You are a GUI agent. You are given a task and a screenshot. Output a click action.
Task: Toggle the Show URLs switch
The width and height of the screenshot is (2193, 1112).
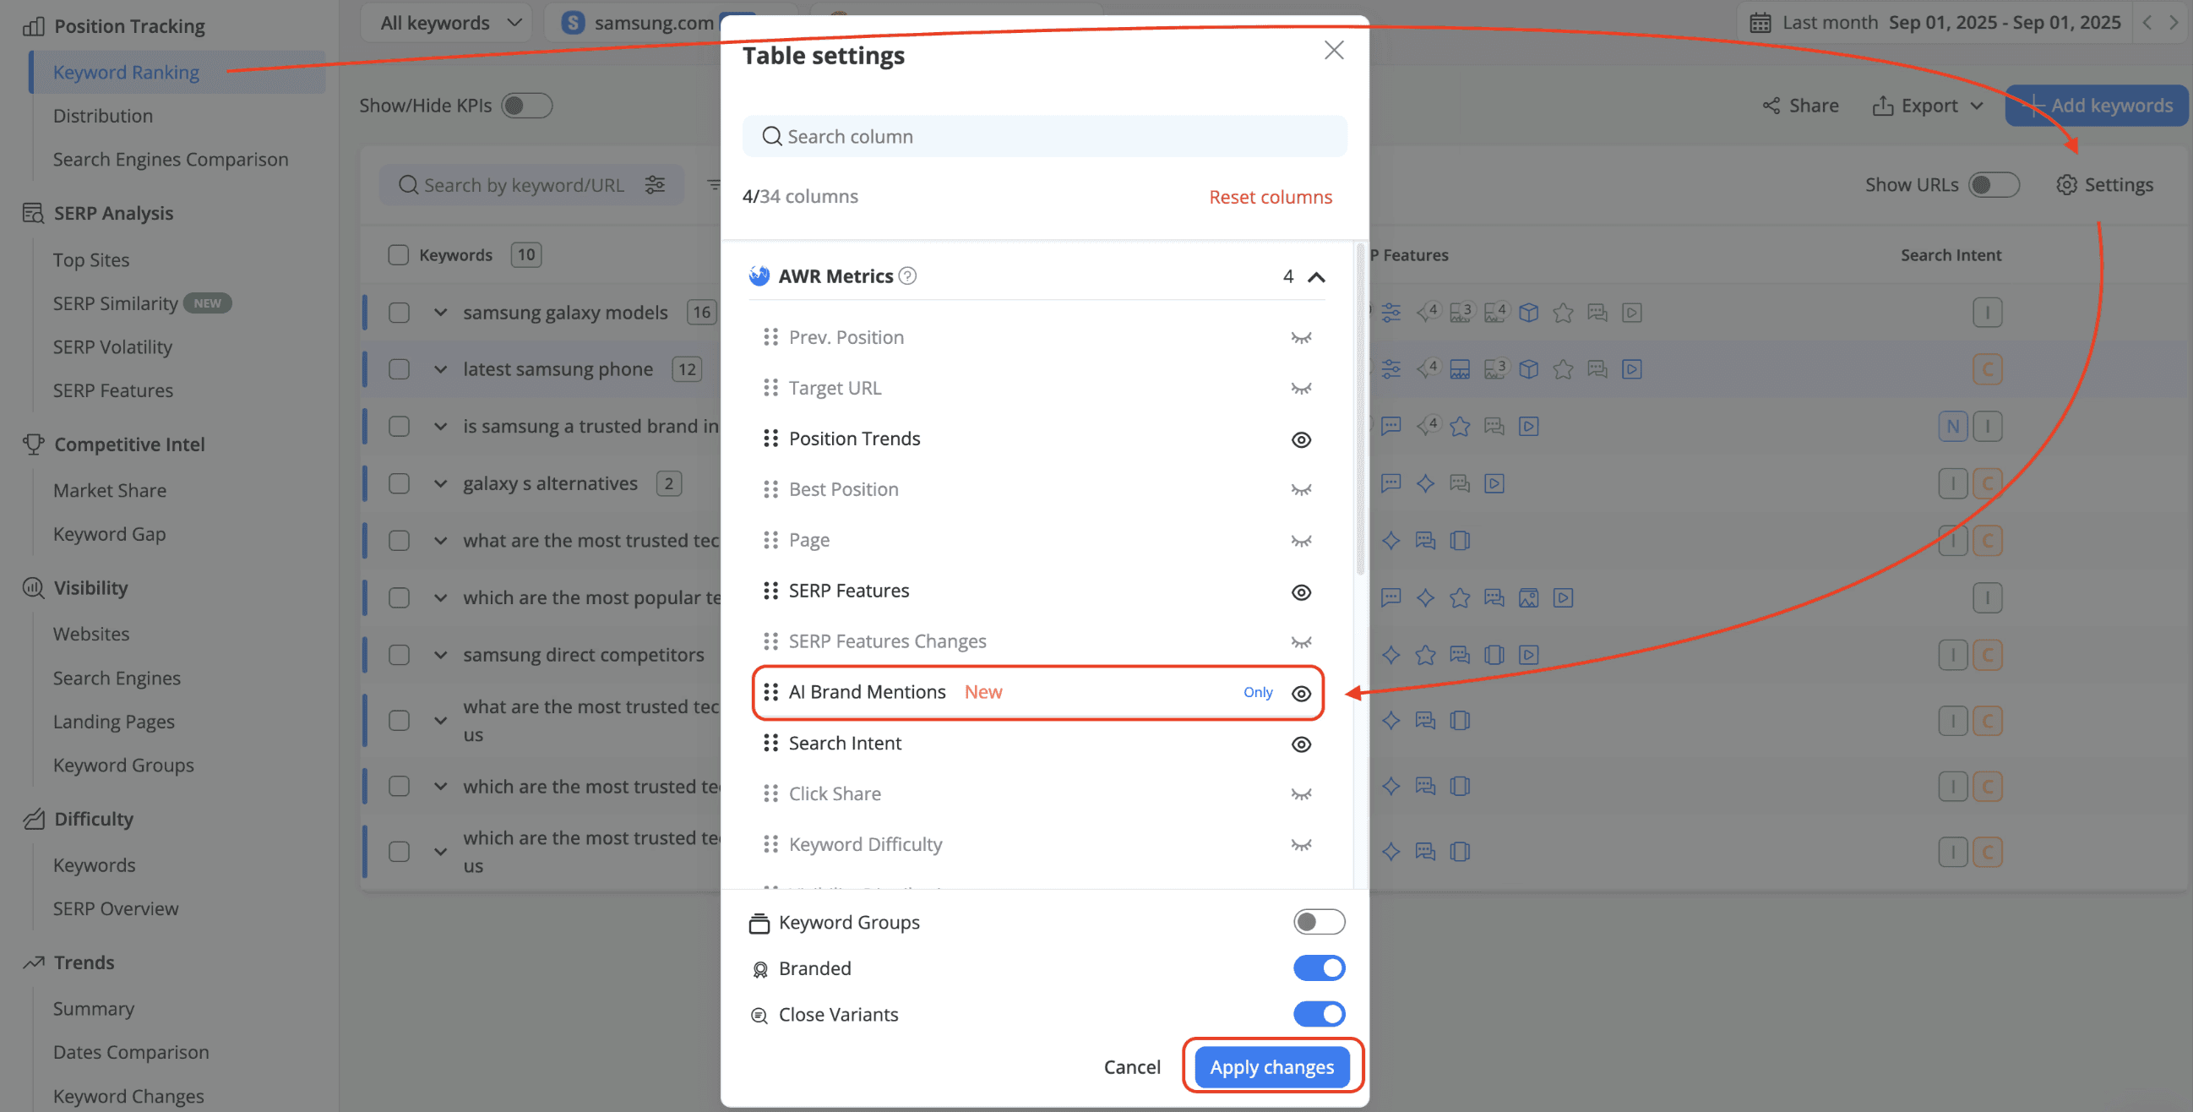pos(1993,185)
